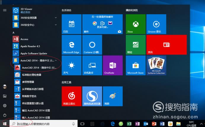Open the 网易云音乐 tile
Viewport: 205px width, 127px height.
(71, 96)
